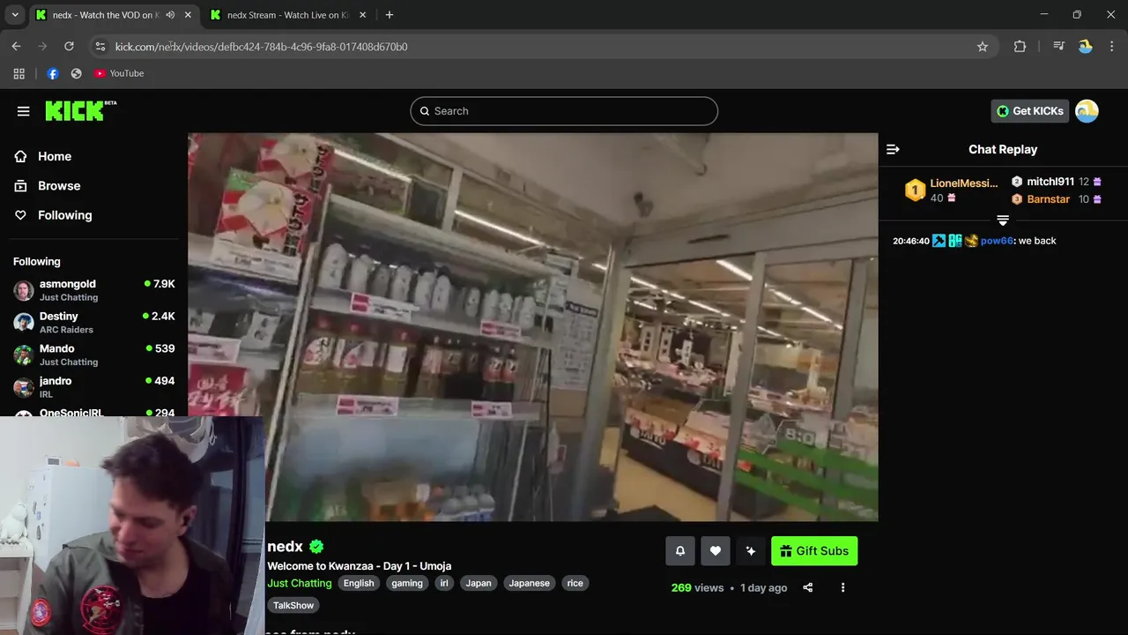Click the notification bell button
The image size is (1128, 635).
pyautogui.click(x=680, y=551)
